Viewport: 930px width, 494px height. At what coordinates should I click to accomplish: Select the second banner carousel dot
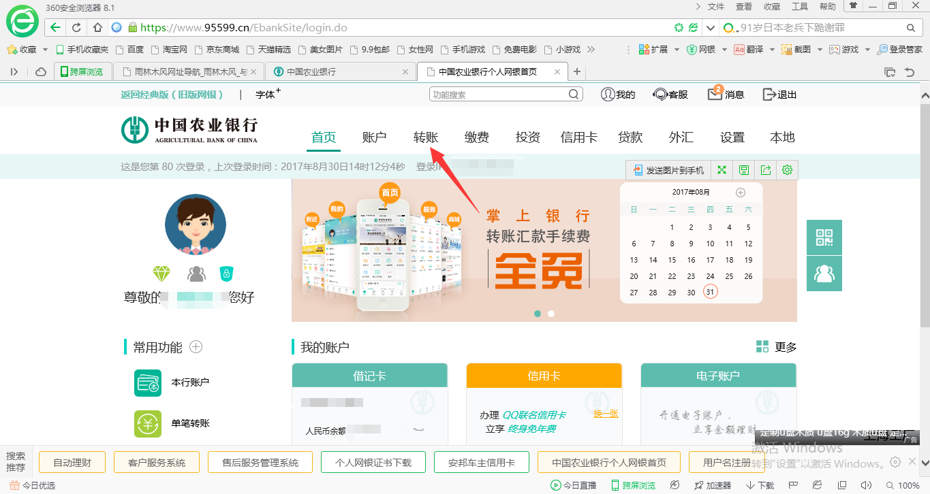[551, 314]
